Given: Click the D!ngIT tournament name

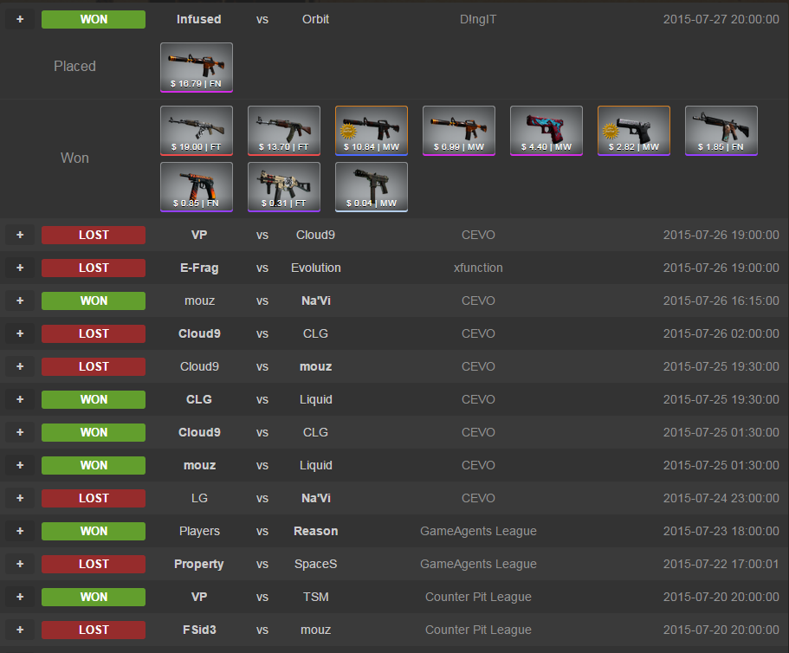Looking at the screenshot, I should (478, 19).
